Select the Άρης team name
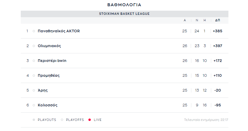Image resolution: width=248 pixels, height=131 pixels. (x=42, y=90)
